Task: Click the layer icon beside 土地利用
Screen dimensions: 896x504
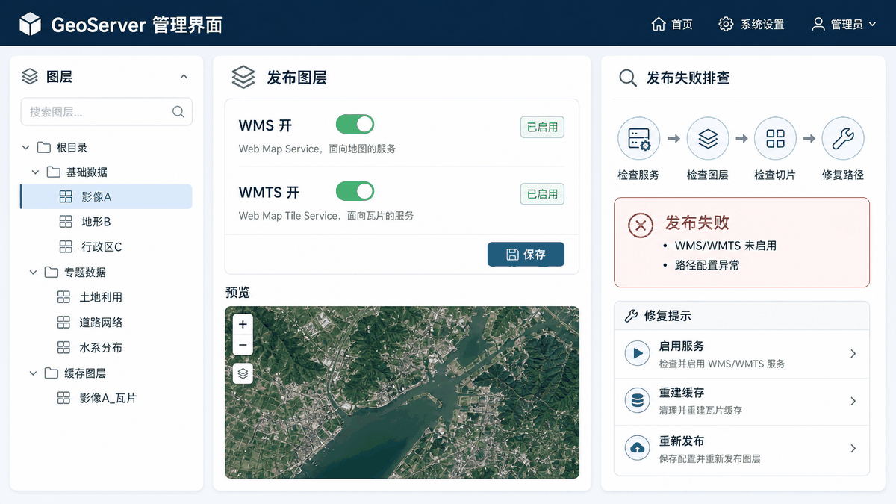Action: tap(64, 297)
